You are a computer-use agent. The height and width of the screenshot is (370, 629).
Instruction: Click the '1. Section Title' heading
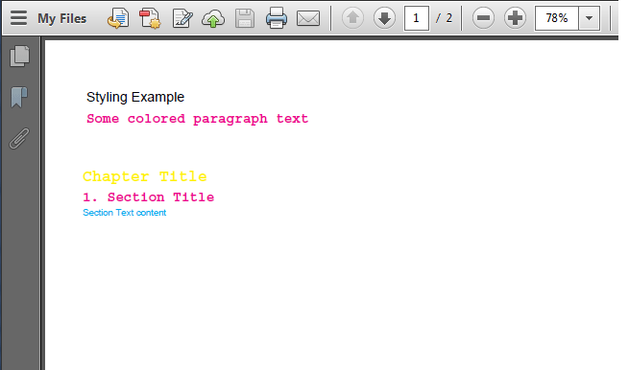(149, 197)
